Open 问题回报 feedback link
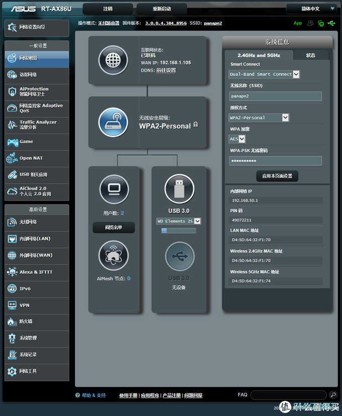 click(193, 395)
